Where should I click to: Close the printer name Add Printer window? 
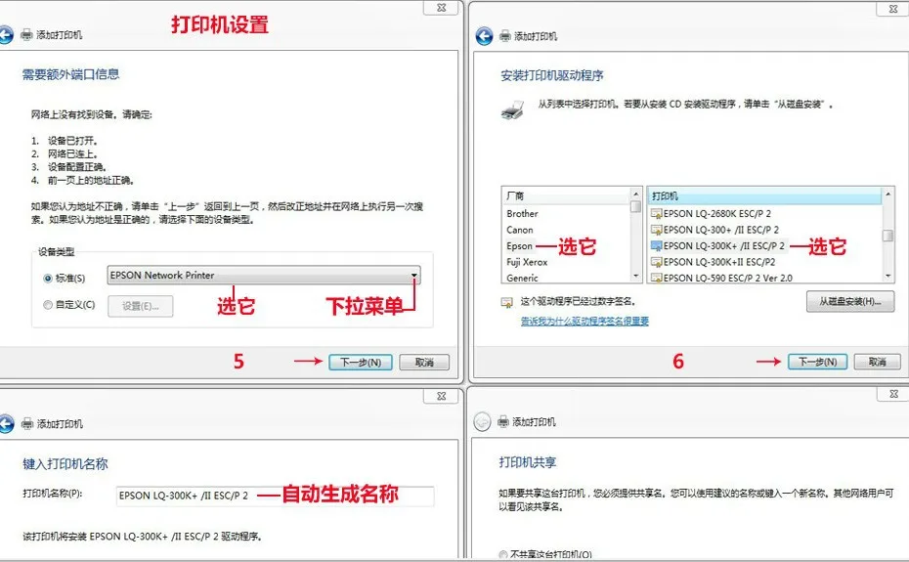442,396
